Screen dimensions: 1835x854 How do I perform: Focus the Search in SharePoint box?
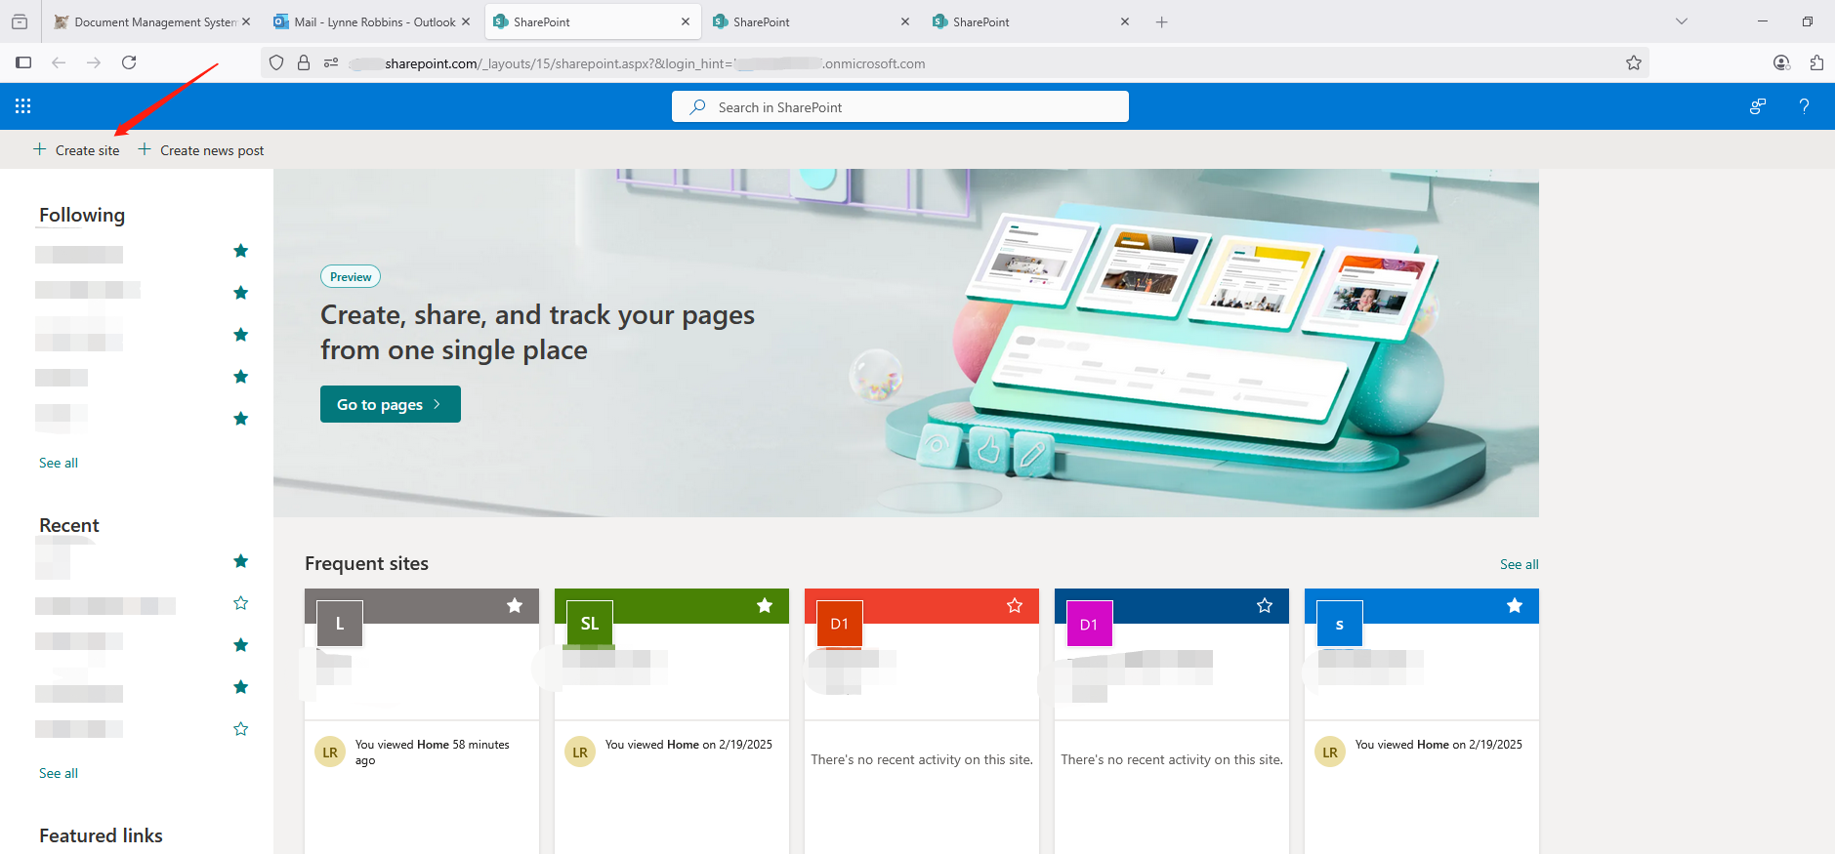900,107
